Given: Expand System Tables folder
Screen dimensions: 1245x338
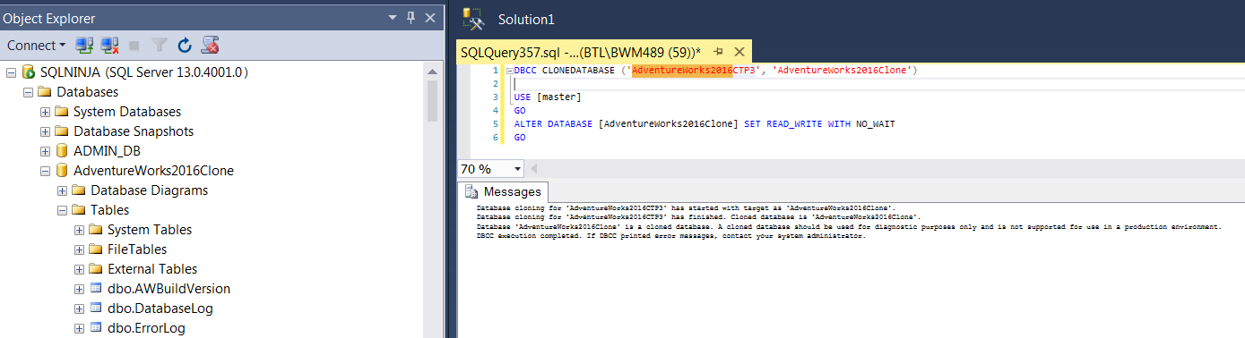Looking at the screenshot, I should point(79,230).
